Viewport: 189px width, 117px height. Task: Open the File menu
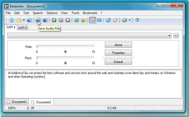(x=8, y=13)
